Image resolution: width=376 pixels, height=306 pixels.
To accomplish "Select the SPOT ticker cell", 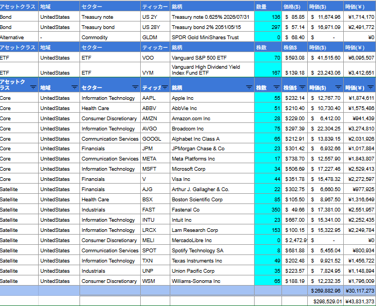I will (x=155, y=250).
